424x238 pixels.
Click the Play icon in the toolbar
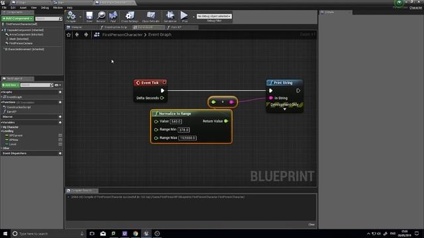[x=184, y=17]
